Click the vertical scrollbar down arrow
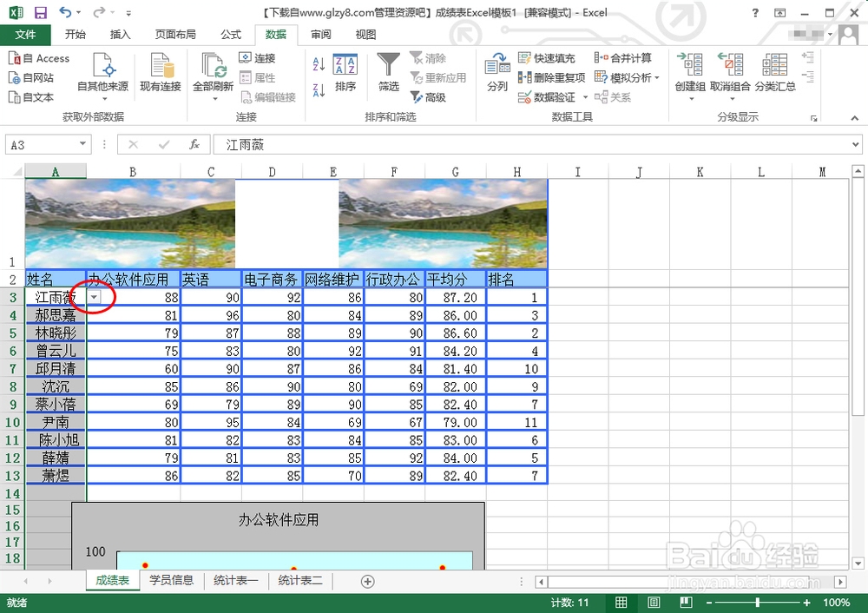The width and height of the screenshot is (868, 613). coord(858,564)
